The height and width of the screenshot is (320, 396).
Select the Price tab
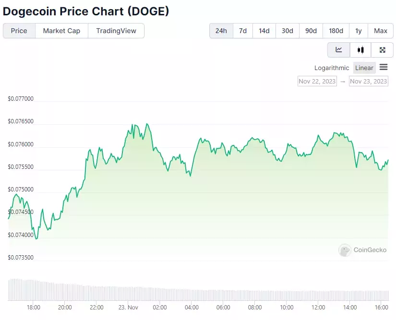19,31
